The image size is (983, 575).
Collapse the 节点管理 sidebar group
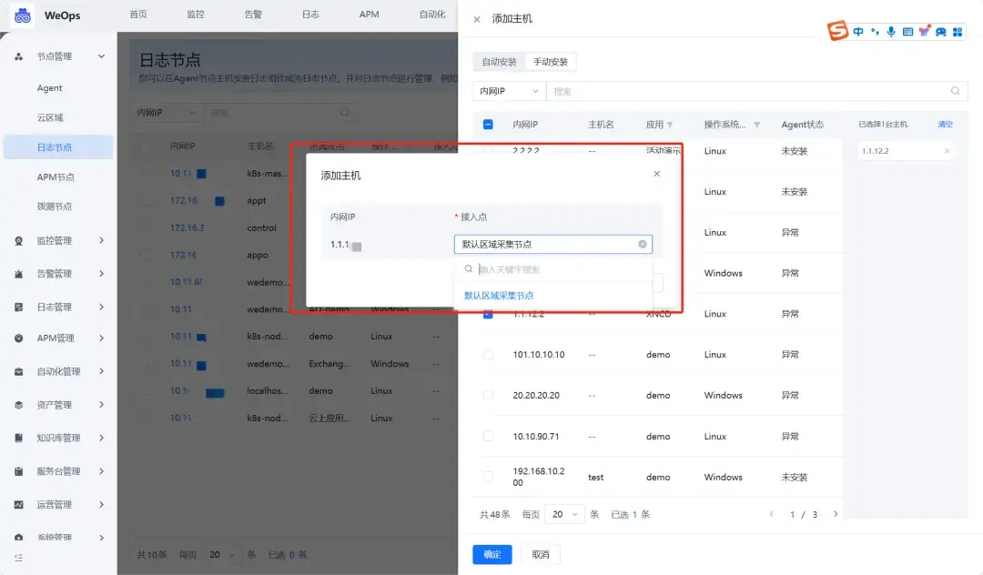(102, 56)
